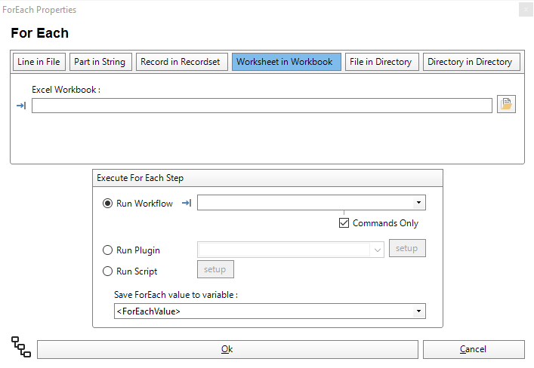Image resolution: width=534 pixels, height=368 pixels.
Task: Click the setup button beside Run Script
Action: pyautogui.click(x=215, y=269)
